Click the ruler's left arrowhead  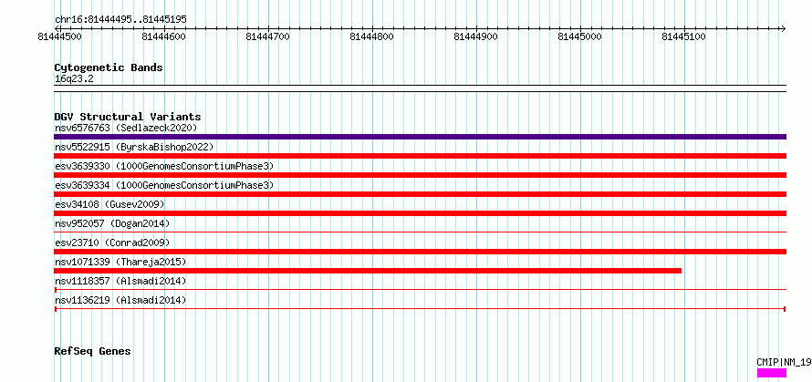(x=57, y=28)
